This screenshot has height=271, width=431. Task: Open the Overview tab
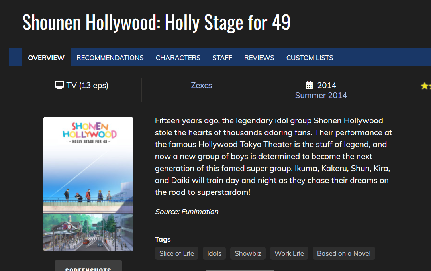(46, 58)
